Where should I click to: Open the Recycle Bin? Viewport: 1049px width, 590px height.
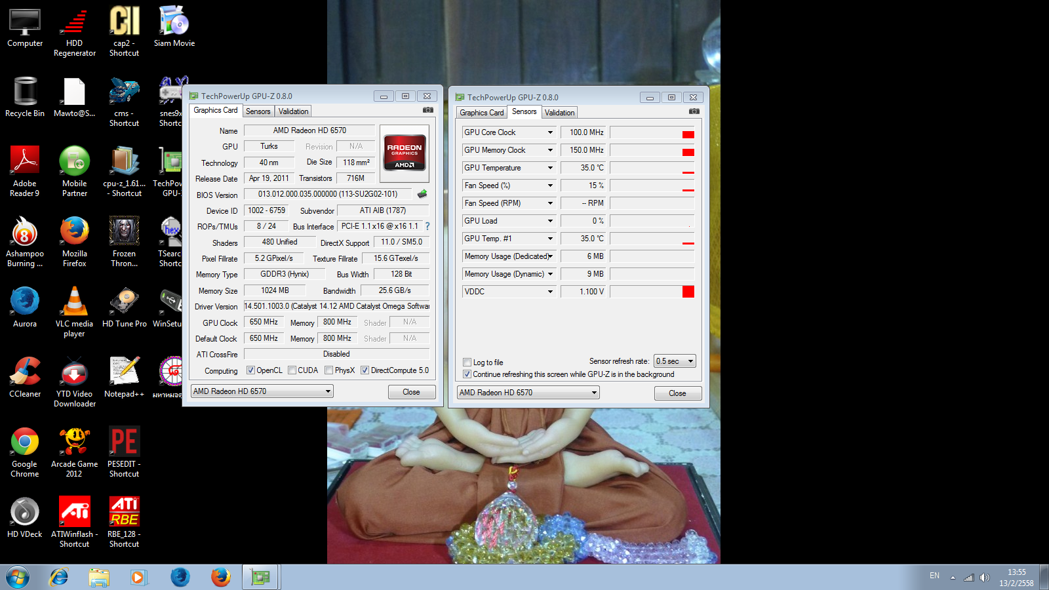(x=25, y=97)
